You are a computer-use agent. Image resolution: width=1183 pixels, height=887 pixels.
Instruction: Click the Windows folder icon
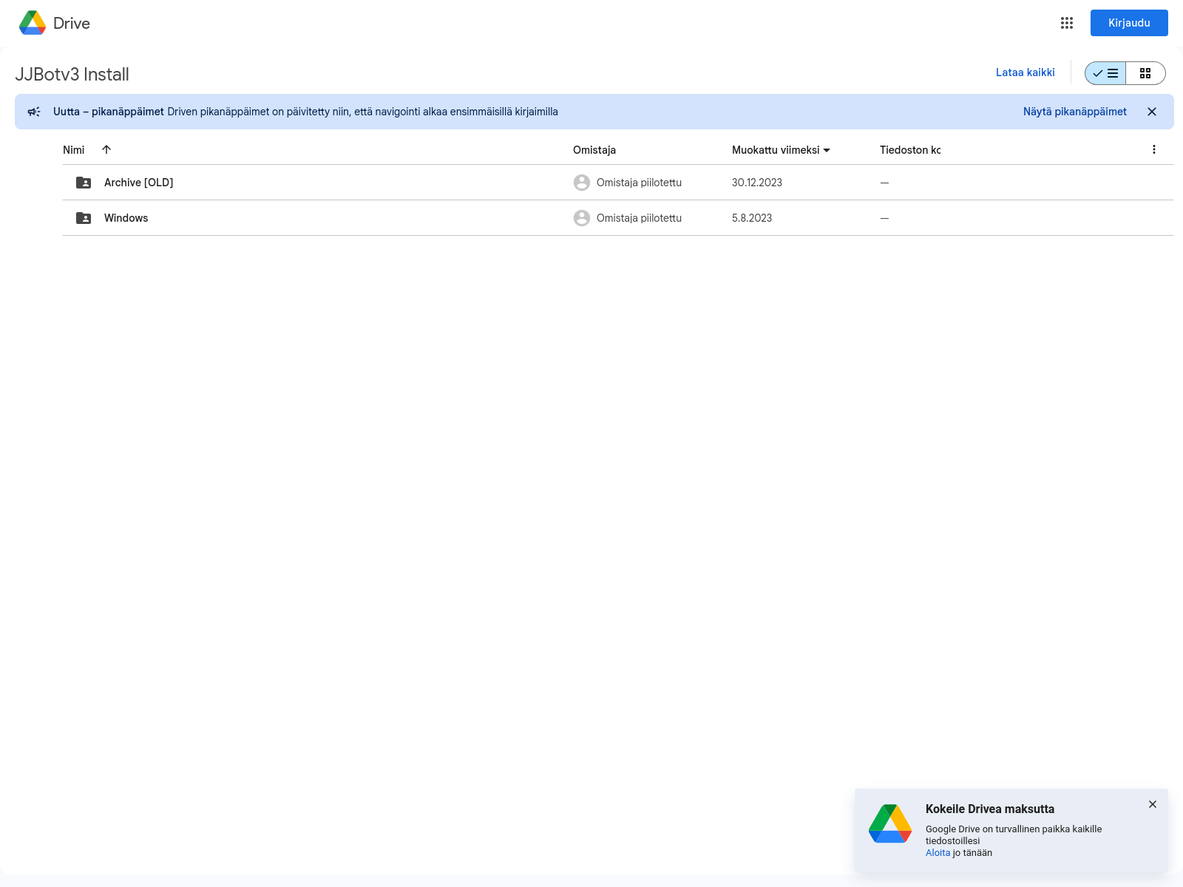pos(84,218)
